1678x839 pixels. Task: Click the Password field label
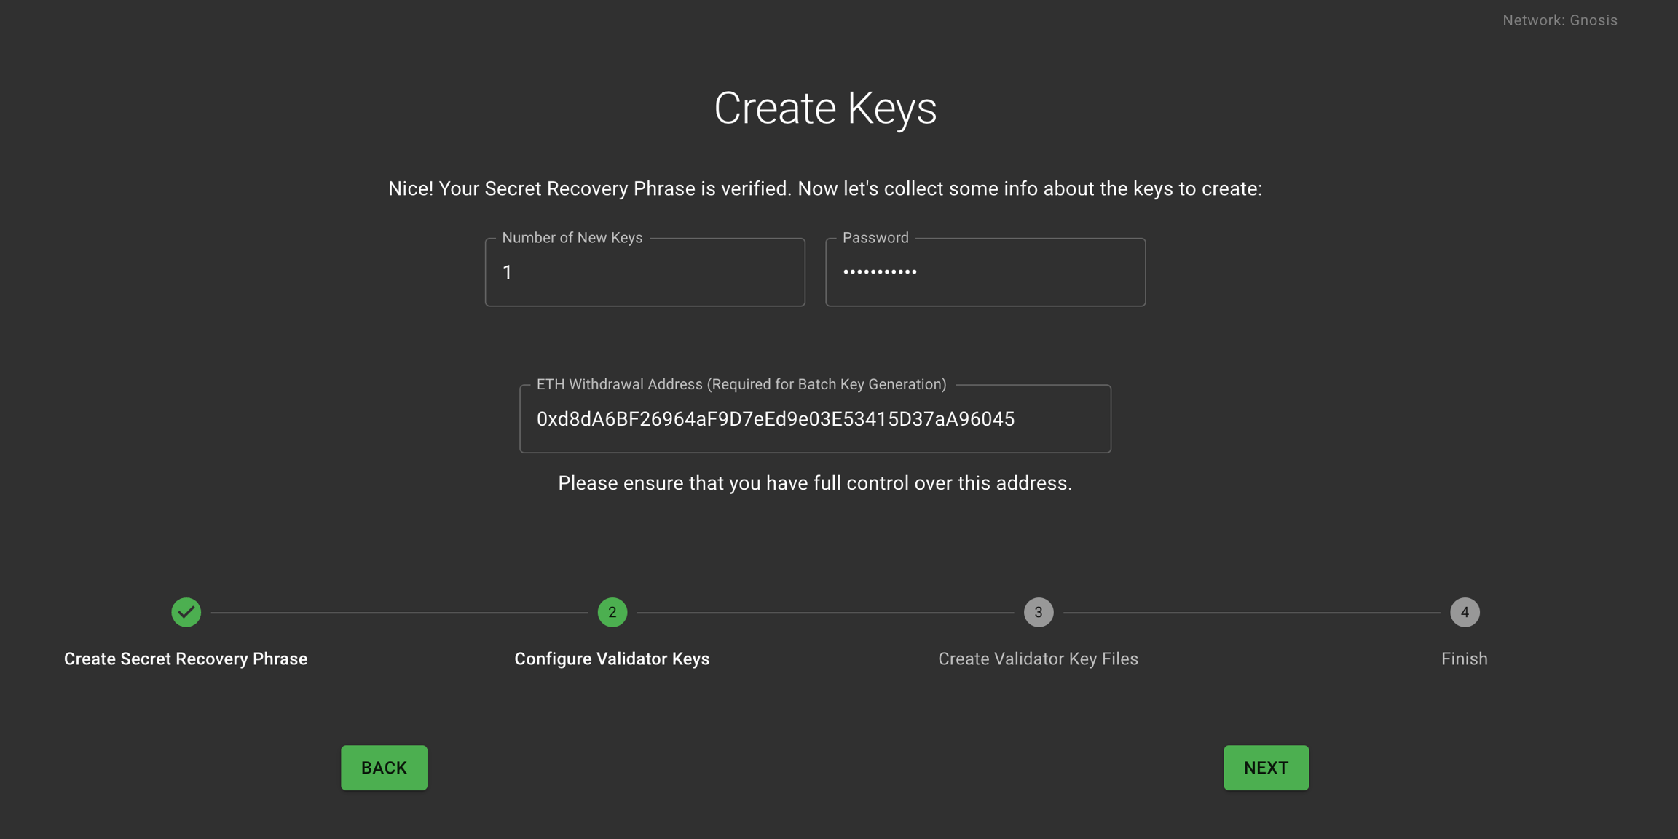click(875, 238)
